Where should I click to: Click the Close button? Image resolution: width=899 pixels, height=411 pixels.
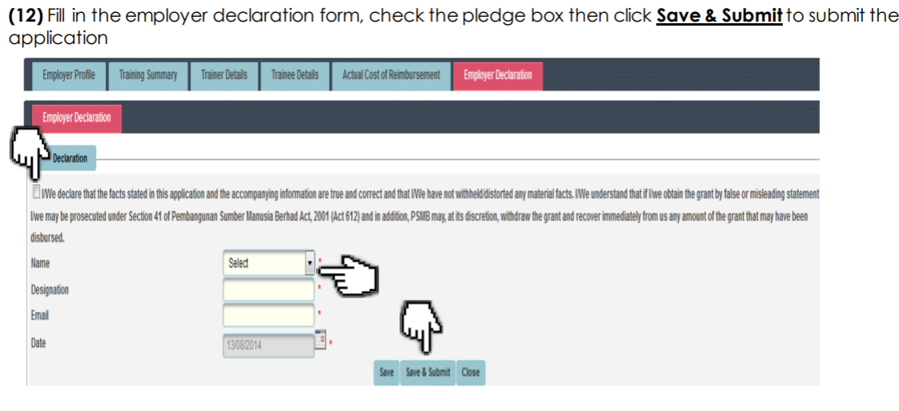470,373
